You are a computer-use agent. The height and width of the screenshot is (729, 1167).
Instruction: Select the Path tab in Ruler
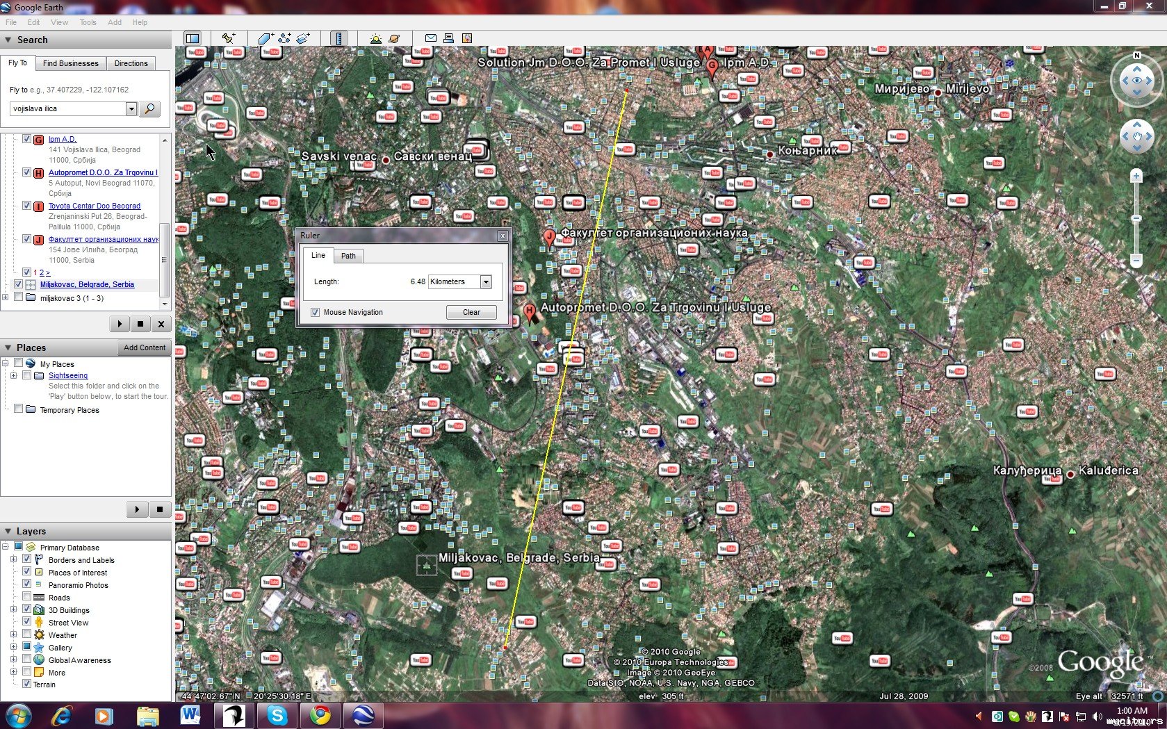pyautogui.click(x=348, y=256)
